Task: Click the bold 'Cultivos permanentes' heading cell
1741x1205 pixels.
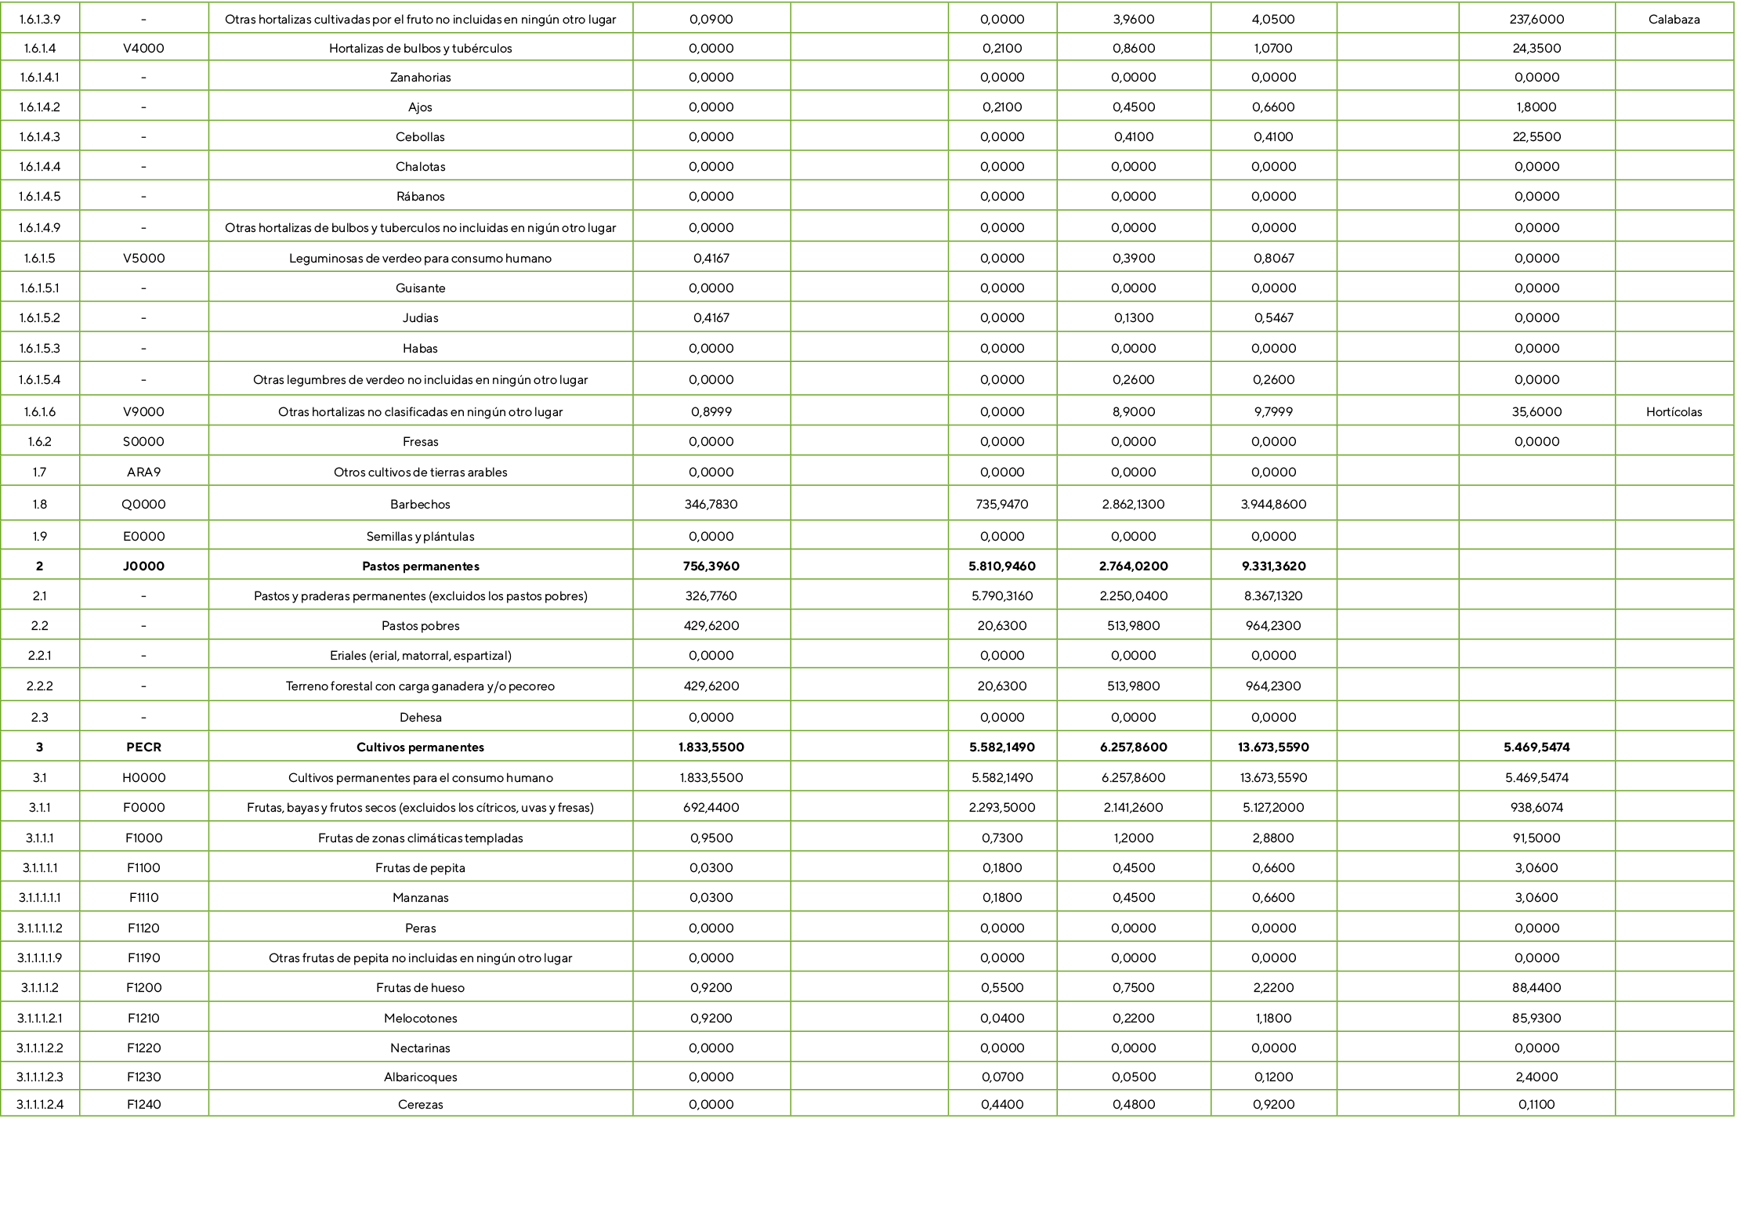Action: click(x=420, y=747)
